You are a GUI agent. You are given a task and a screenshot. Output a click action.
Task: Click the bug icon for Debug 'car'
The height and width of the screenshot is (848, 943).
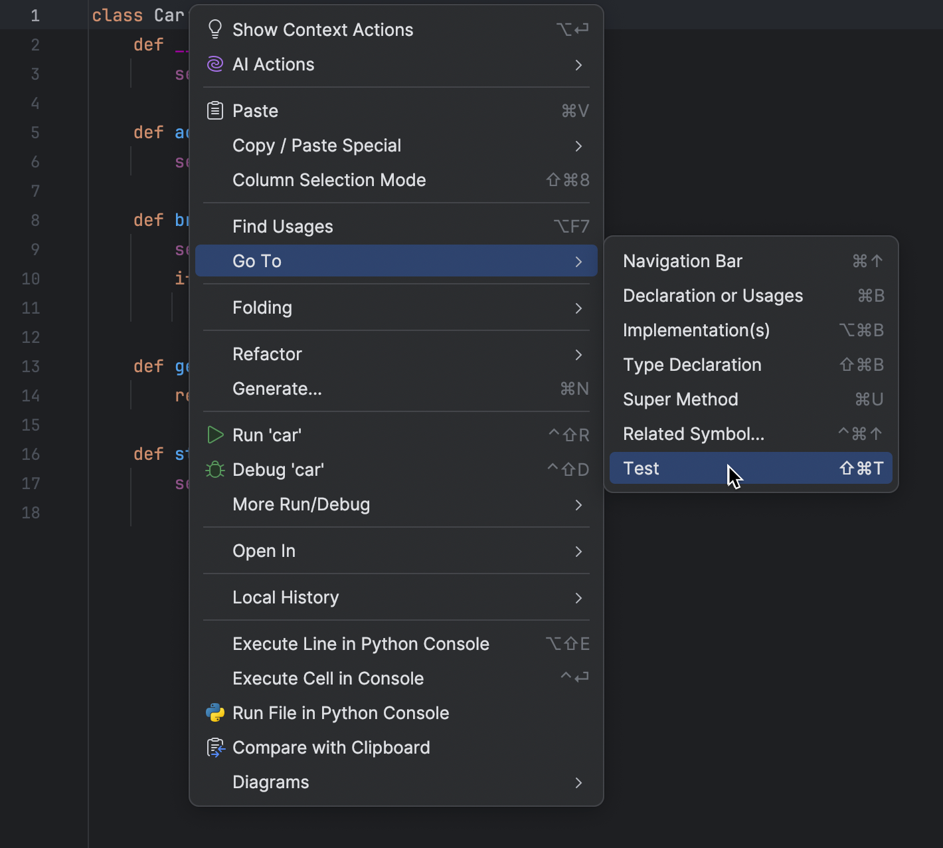214,469
